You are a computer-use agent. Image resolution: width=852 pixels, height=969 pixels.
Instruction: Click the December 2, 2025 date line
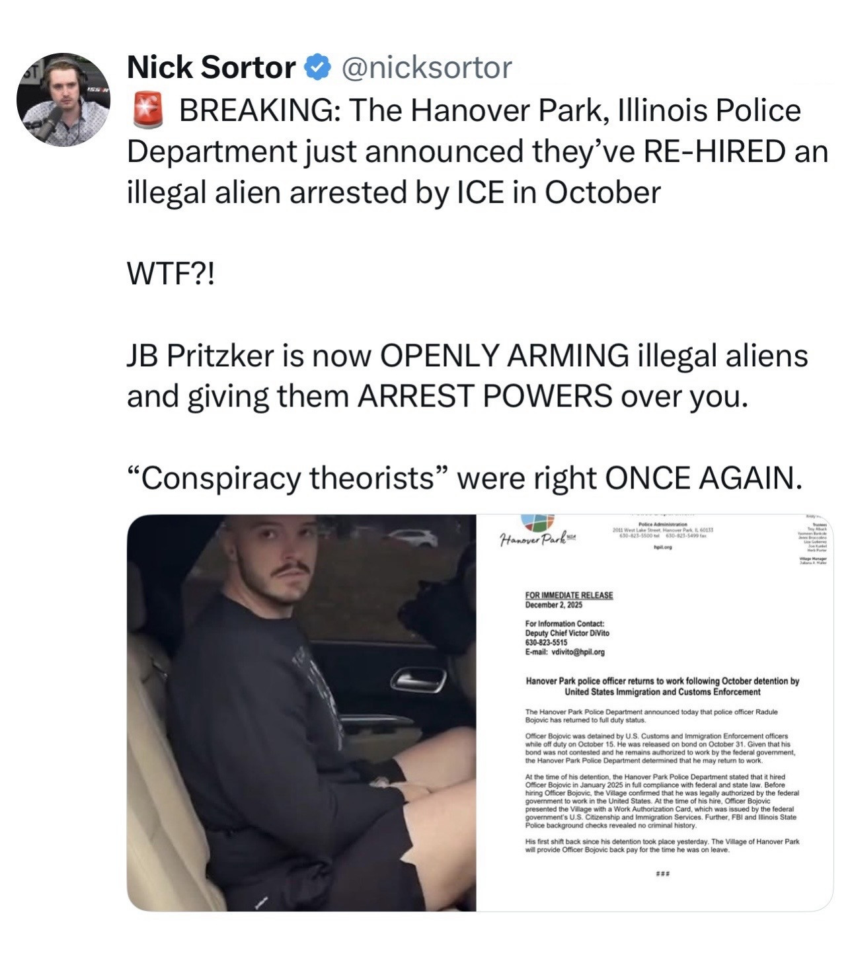[x=554, y=605]
